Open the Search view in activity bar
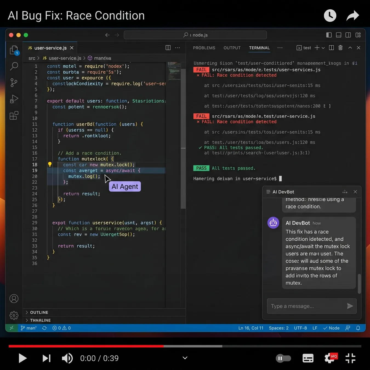 coord(14,66)
